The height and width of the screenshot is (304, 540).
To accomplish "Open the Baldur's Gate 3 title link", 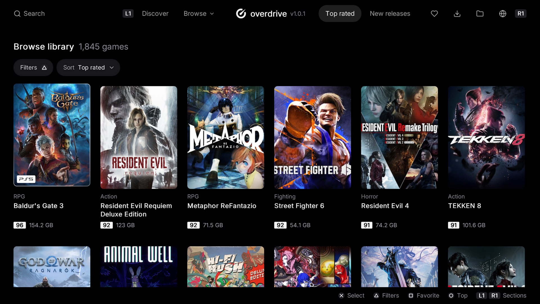I will click(39, 206).
